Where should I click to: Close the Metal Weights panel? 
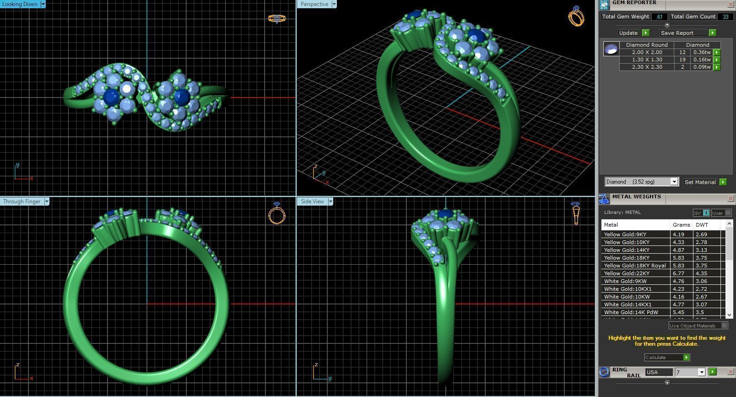click(x=731, y=199)
